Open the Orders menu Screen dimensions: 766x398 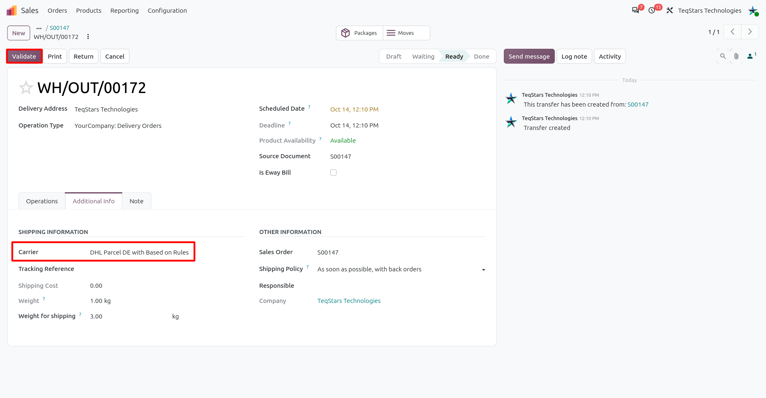point(57,11)
